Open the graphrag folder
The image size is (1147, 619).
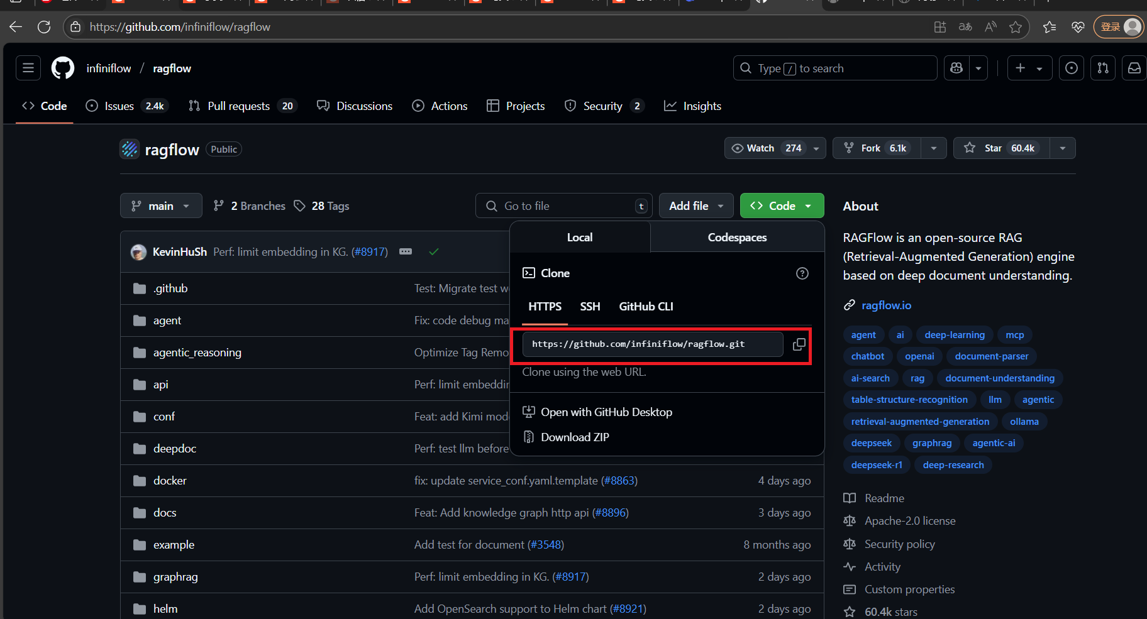[x=175, y=577]
